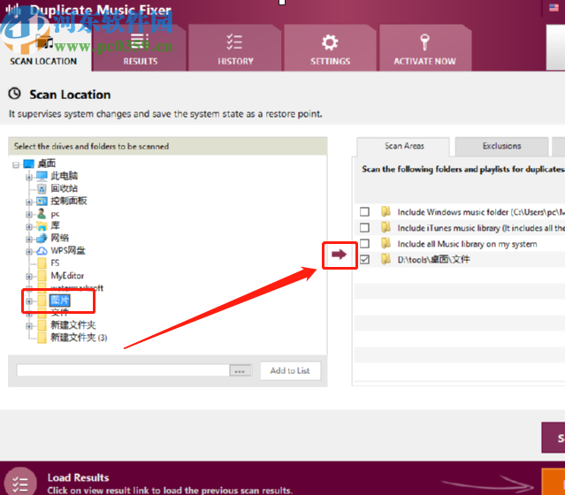Viewport: 565px width, 495px height.
Task: Click folder icon of D:\tools\桌面\文件 row
Action: point(386,259)
